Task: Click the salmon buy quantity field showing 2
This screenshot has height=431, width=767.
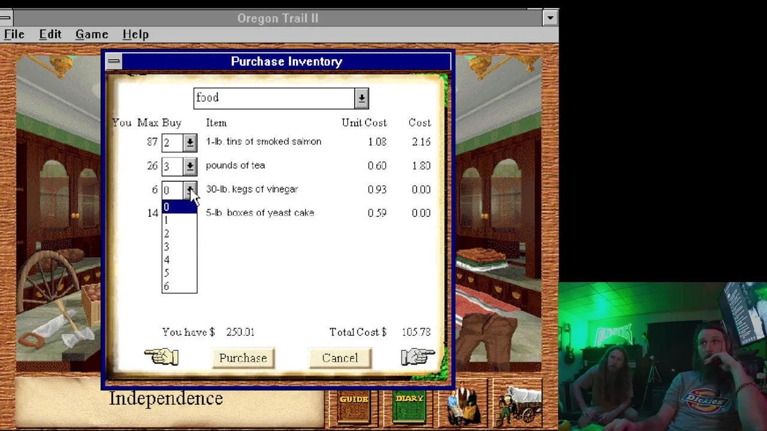Action: click(173, 142)
